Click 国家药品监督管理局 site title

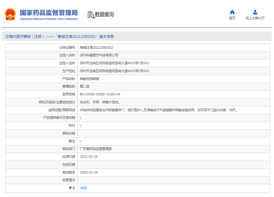point(49,13)
